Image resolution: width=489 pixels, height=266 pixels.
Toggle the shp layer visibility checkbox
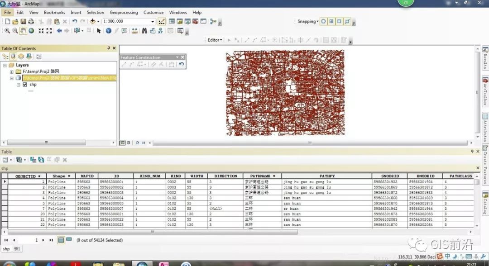click(x=25, y=85)
